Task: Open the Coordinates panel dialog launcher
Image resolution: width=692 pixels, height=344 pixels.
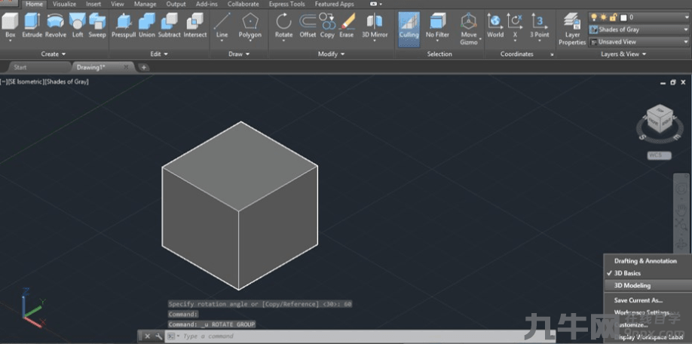Action: [552, 54]
